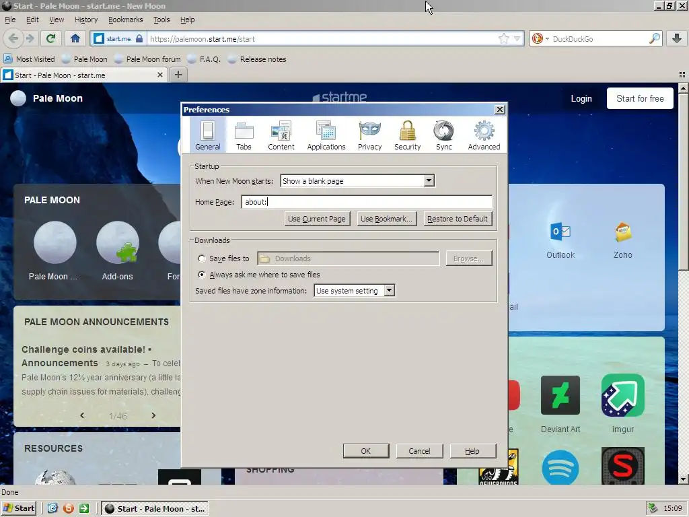
Task: Open the search engine selector dropdown
Action: click(x=540, y=38)
